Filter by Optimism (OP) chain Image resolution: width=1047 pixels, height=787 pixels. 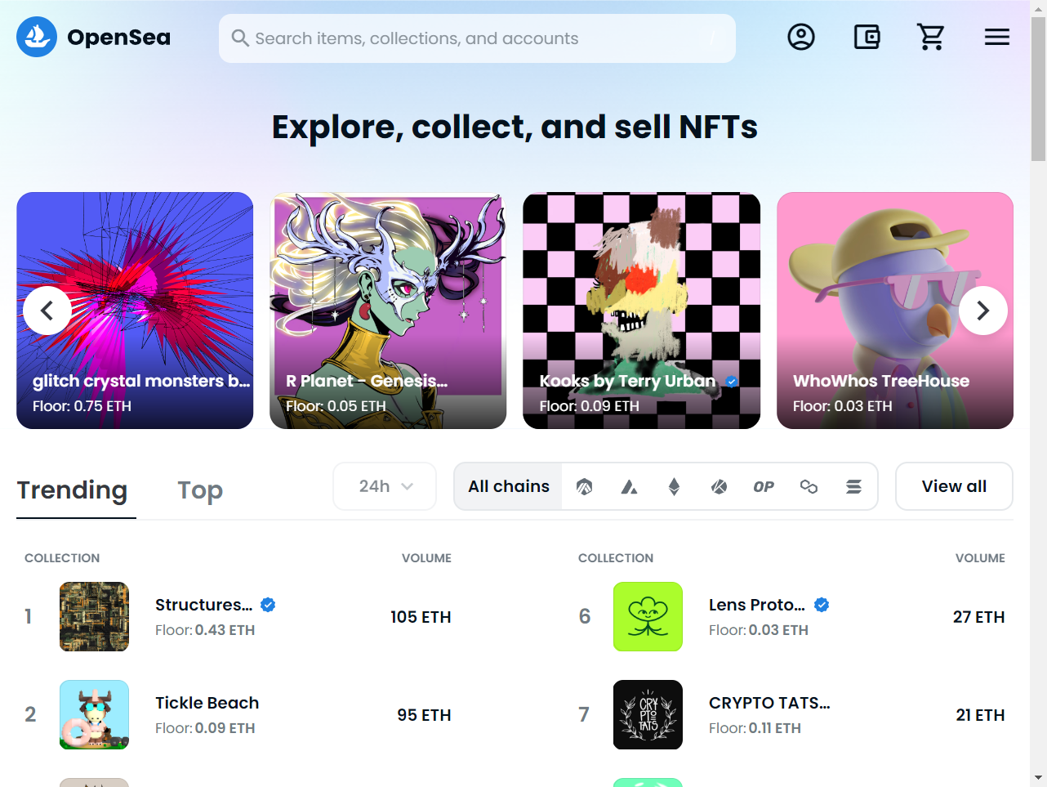click(x=764, y=487)
